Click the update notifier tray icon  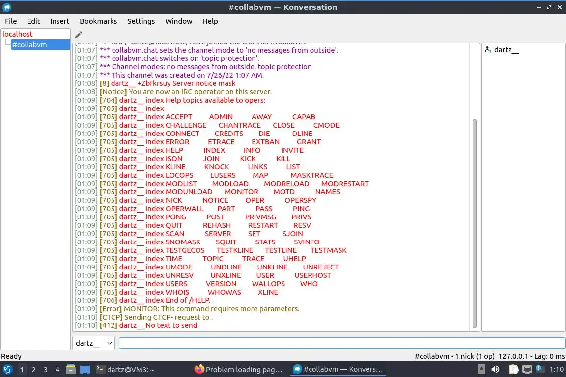click(539, 369)
